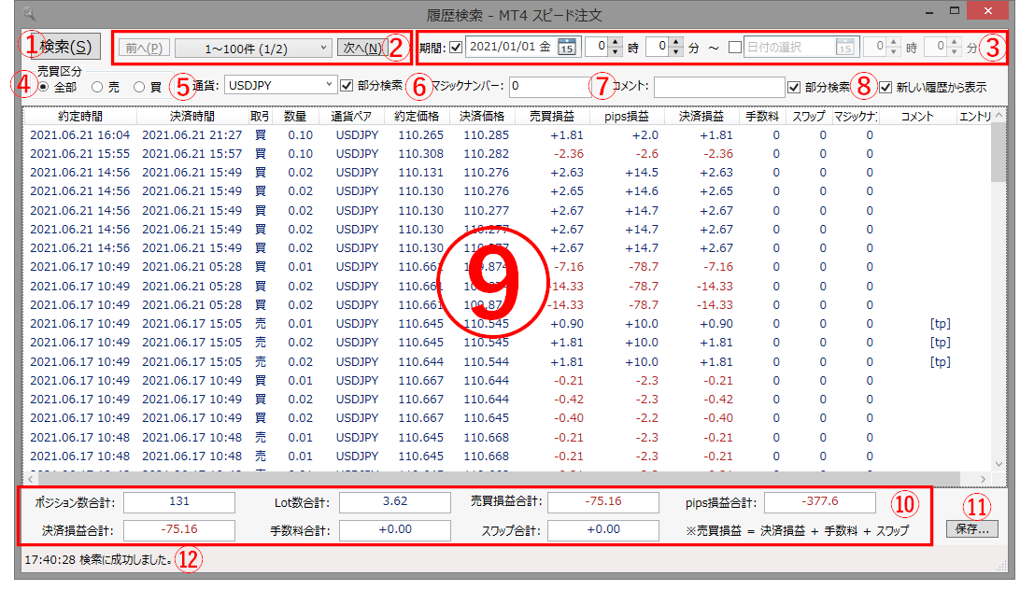Select the 売 radio button
The image size is (1020, 590).
tap(97, 87)
